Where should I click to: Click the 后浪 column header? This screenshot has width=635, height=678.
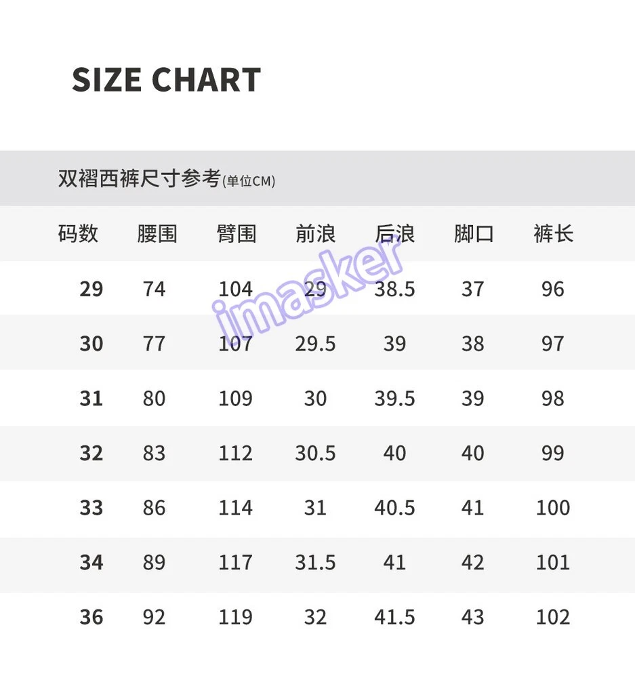394,234
